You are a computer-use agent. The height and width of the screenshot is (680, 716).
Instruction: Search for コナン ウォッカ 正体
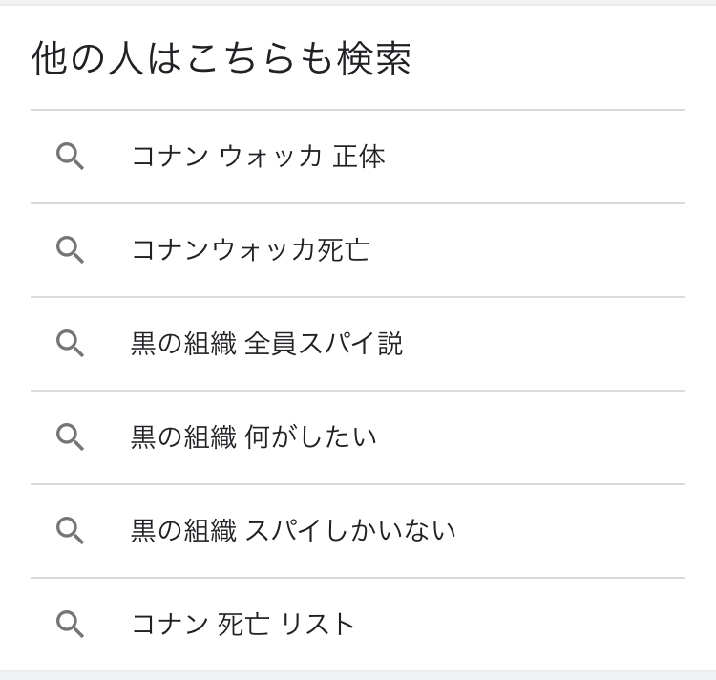(258, 157)
